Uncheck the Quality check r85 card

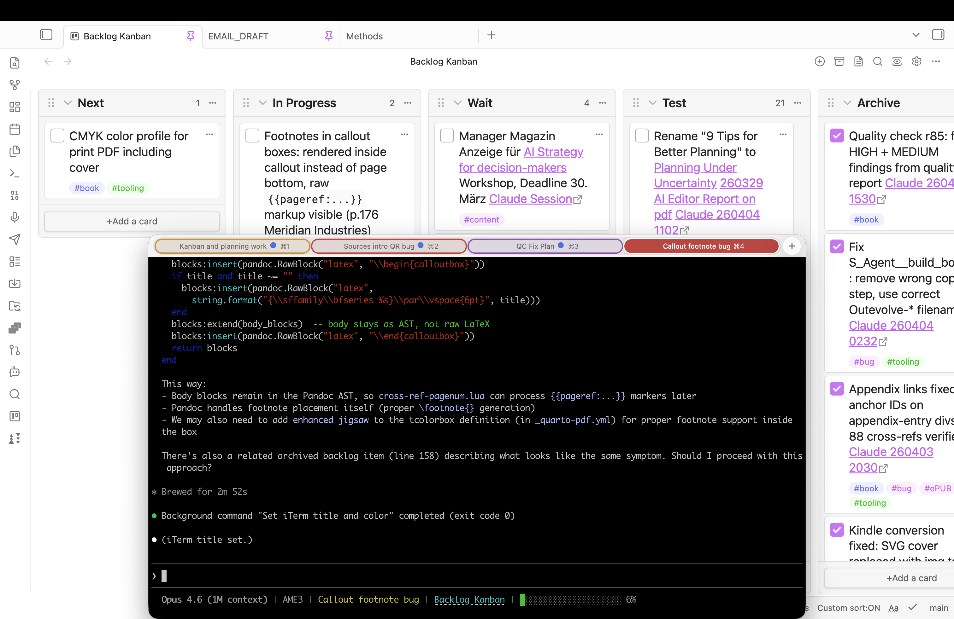[x=837, y=136]
